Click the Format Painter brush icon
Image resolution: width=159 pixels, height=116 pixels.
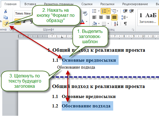click(6, 24)
